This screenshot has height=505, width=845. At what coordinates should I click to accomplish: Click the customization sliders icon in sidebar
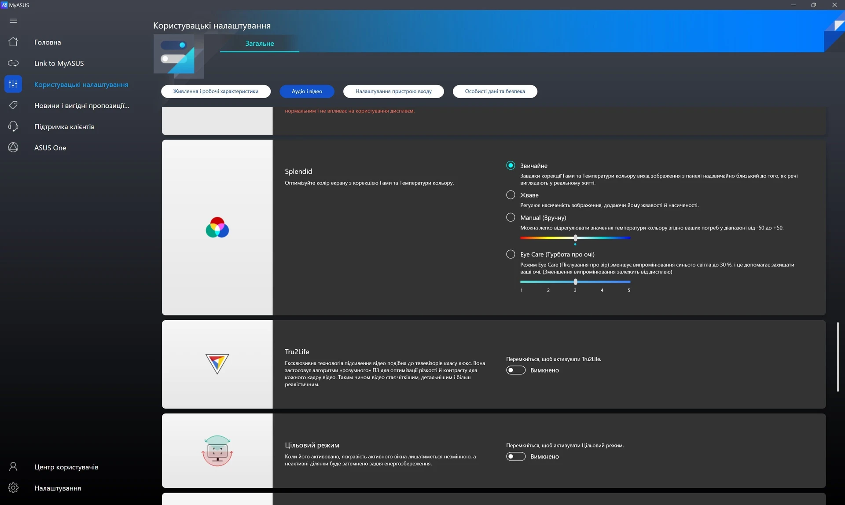tap(13, 84)
